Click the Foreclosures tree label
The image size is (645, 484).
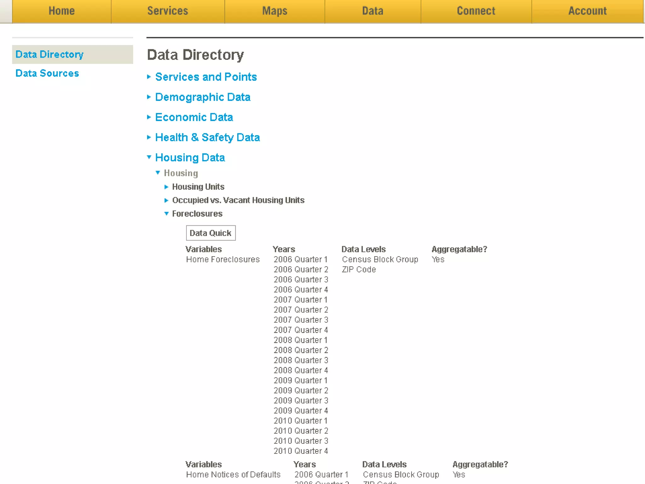[197, 214]
